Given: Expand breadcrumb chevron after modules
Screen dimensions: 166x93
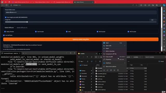Looking at the screenshot, I should click(140, 57).
